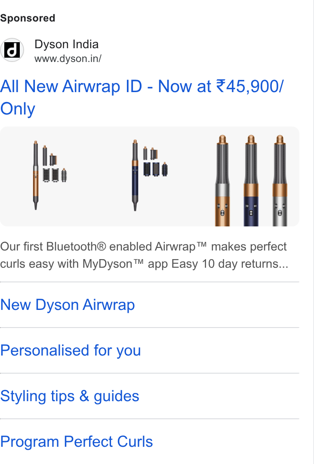Go to Styling tips & guides
The width and height of the screenshot is (314, 464).
point(70,396)
